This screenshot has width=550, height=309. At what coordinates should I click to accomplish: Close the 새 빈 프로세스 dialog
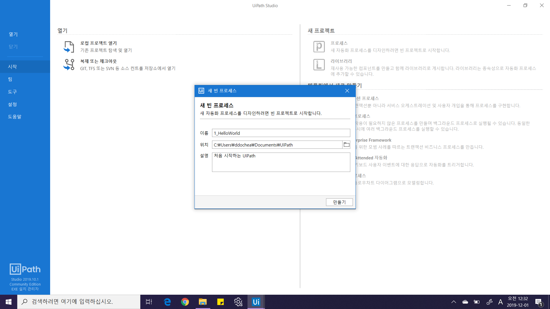pos(347,91)
